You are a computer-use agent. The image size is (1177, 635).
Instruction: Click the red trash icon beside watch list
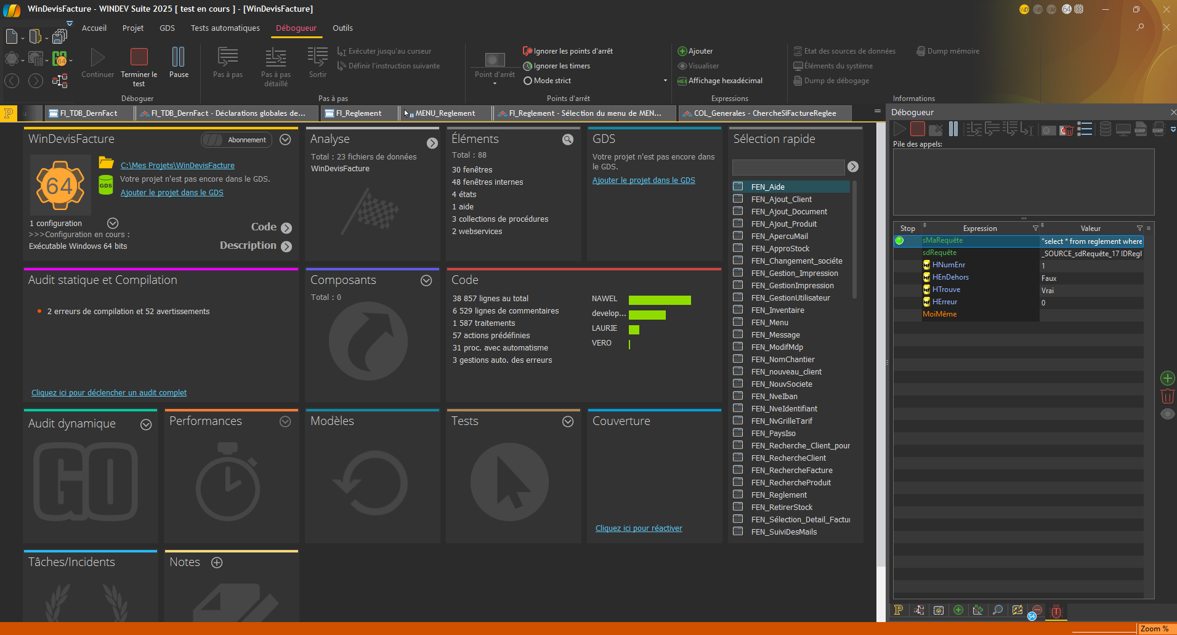(1167, 397)
